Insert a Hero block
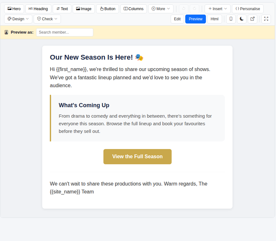Image resolution: width=276 pixels, height=241 pixels. click(14, 9)
